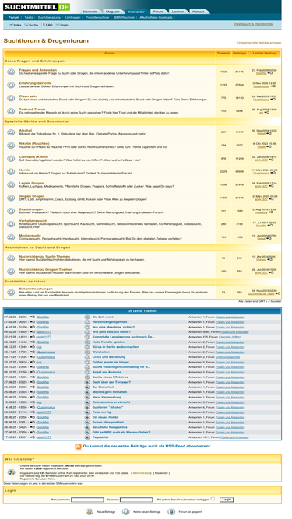Focus the Passwort input field

(136, 500)
